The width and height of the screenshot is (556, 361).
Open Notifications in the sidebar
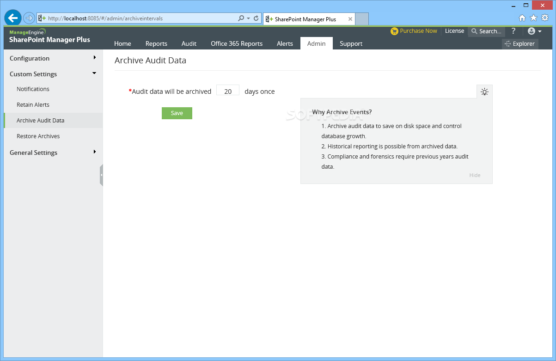tap(33, 89)
